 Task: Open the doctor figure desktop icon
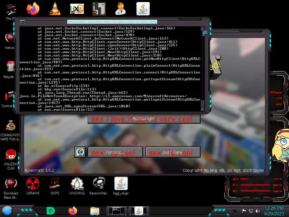pyautogui.click(x=121, y=9)
